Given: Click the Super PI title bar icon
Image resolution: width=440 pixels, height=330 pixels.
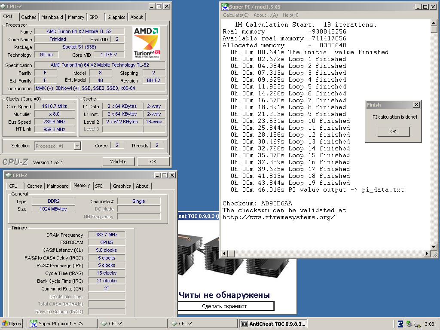Looking at the screenshot, I should point(225,6).
